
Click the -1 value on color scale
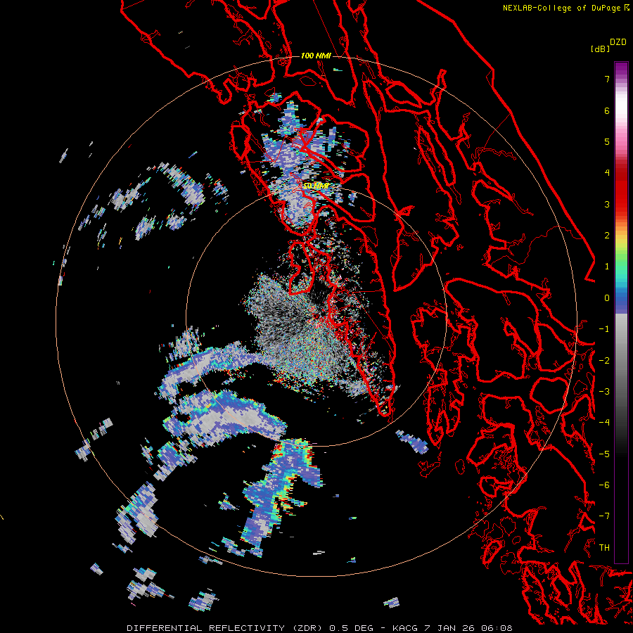tap(604, 329)
